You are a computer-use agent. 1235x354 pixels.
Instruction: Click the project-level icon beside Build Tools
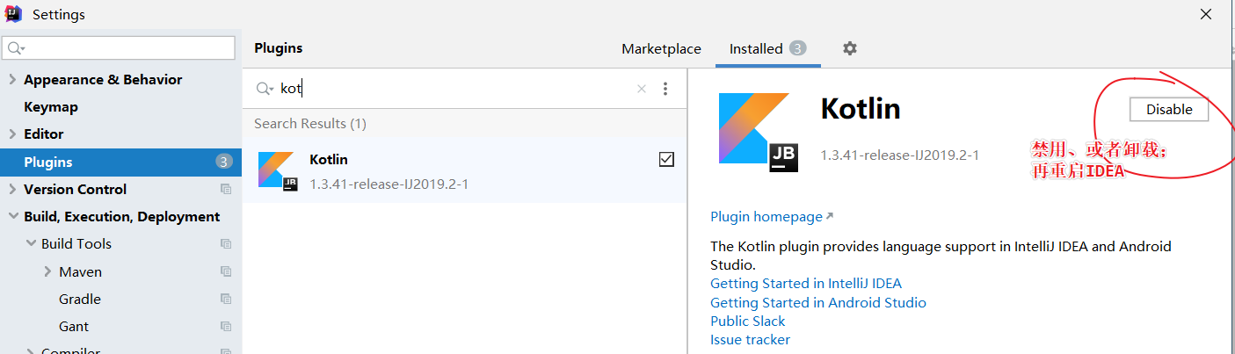tap(226, 244)
